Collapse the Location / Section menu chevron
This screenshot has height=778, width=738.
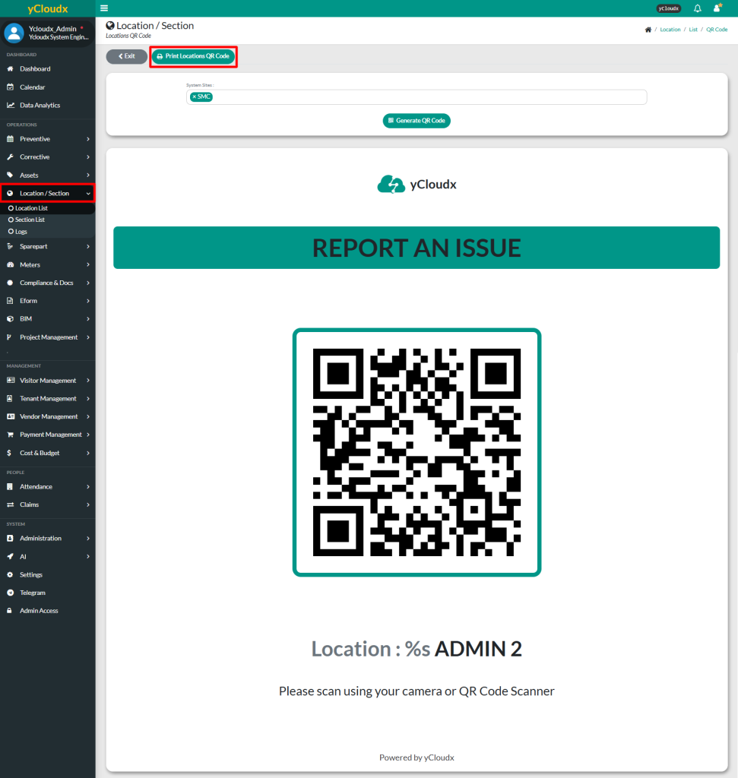click(88, 194)
